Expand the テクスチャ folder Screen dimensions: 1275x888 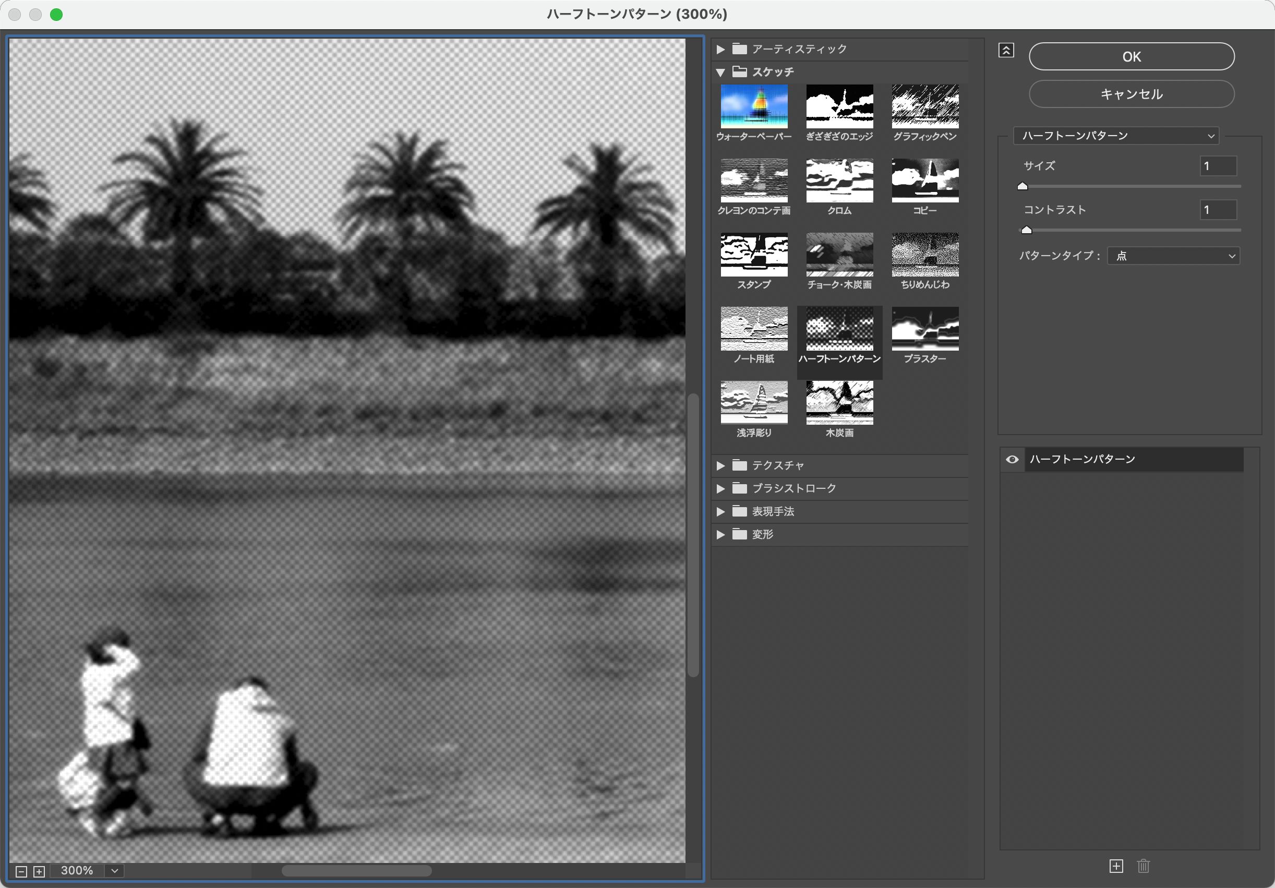pos(720,465)
